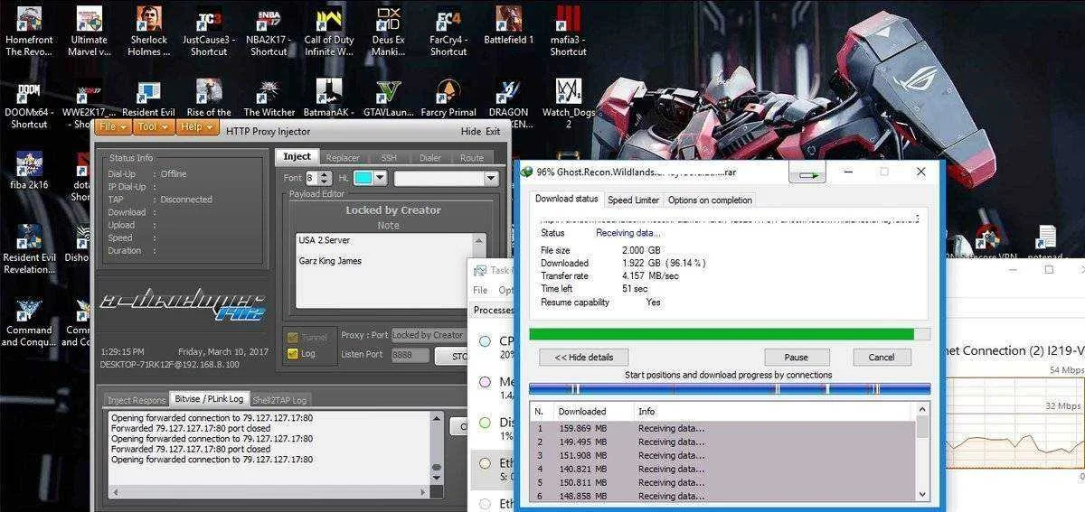Select the Sherlock Holmes desktop icon

pos(148,32)
